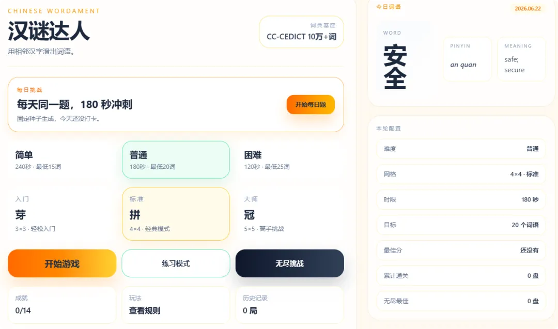The image size is (558, 329).
Task: Click the date badge 2026.06.22
Action: point(528,9)
